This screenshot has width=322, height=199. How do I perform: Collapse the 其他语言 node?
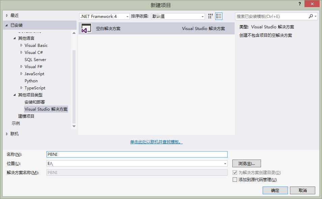point(14,38)
